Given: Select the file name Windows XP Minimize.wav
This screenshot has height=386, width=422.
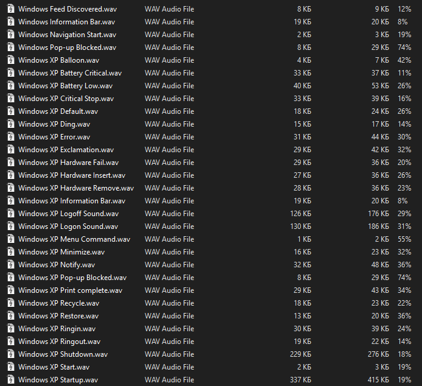Looking at the screenshot, I should coord(61,252).
